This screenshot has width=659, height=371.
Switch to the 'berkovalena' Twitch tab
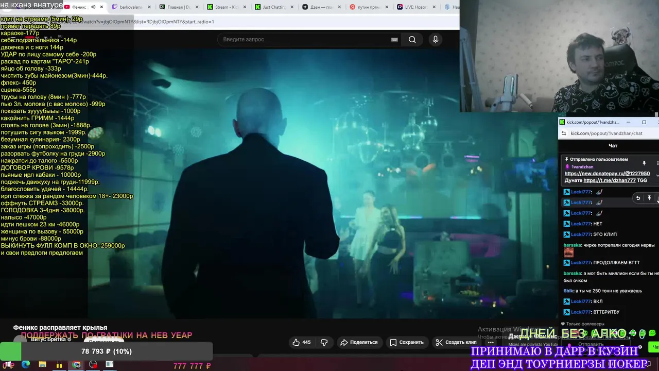[131, 7]
